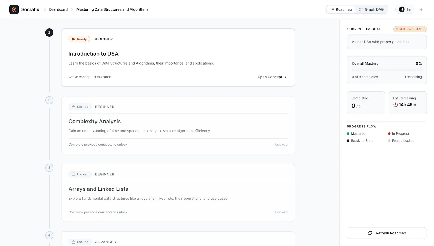Click right-side Locked text on Arrays card
Viewport: 434px width, 246px height.
pyautogui.click(x=281, y=212)
